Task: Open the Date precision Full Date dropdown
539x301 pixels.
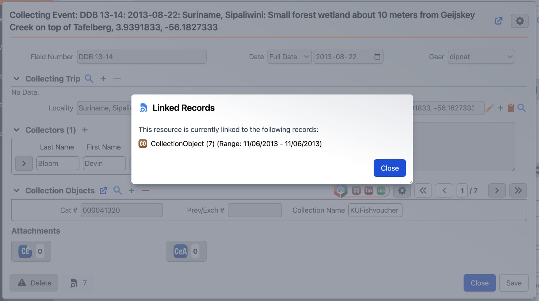Action: point(289,57)
